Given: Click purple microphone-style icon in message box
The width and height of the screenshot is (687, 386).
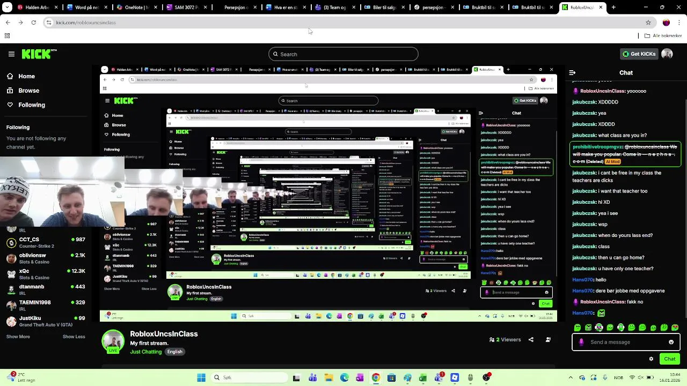Looking at the screenshot, I should point(581,342).
